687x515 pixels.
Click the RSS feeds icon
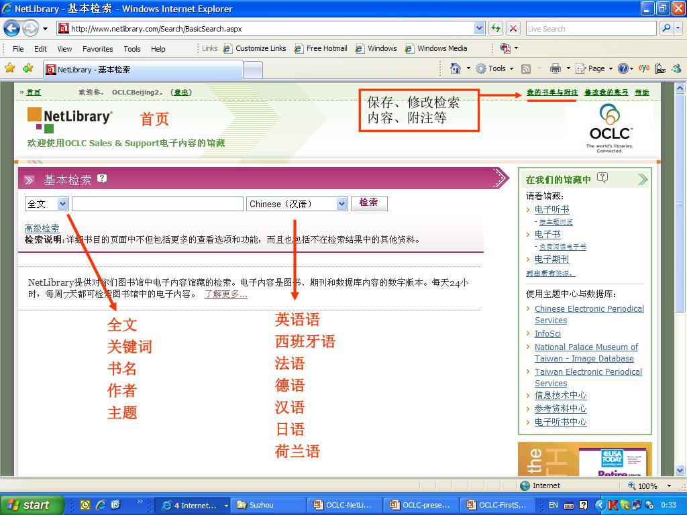[x=526, y=68]
